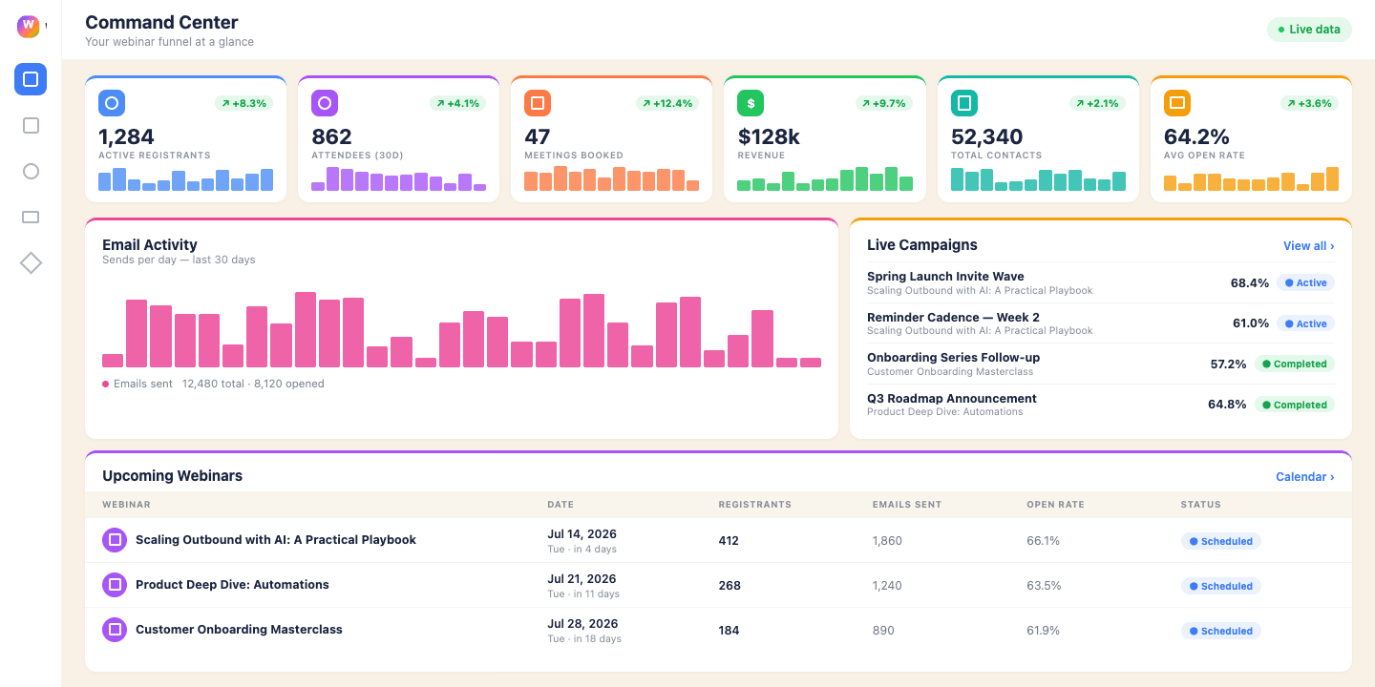The height and width of the screenshot is (687, 1375).
Task: Open the Onboarding Series Follow-up campaign
Action: click(1101, 364)
